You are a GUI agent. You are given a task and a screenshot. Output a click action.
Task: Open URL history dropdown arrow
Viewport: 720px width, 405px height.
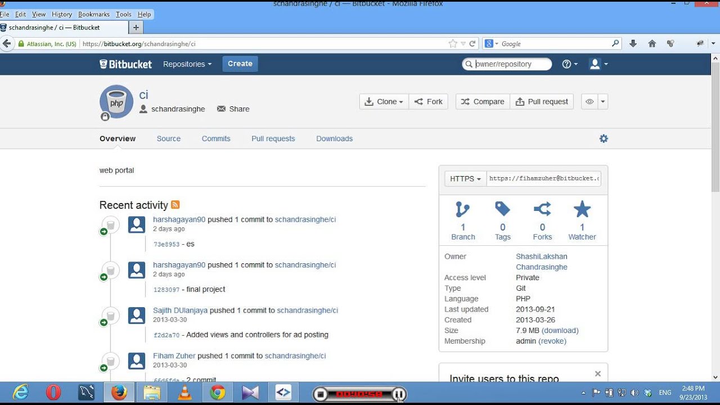(463, 43)
